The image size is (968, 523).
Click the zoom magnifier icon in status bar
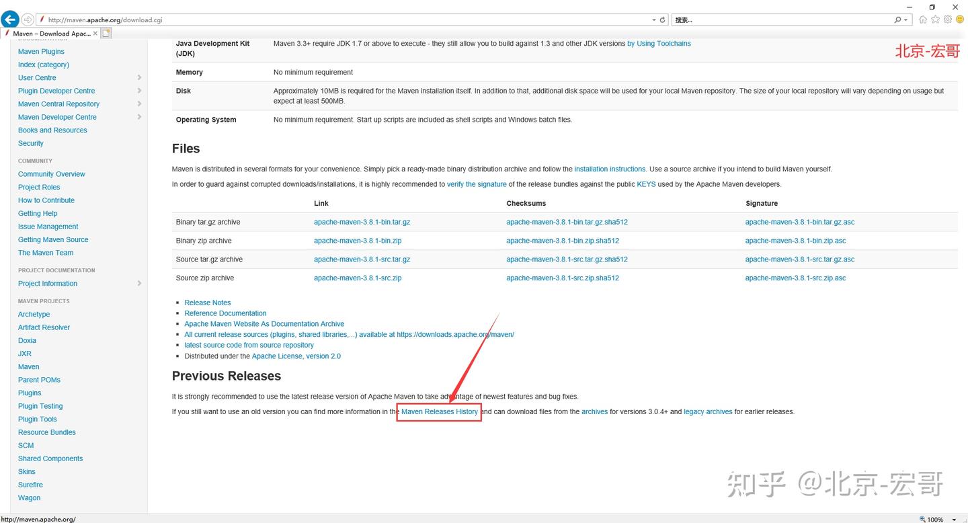(922, 519)
